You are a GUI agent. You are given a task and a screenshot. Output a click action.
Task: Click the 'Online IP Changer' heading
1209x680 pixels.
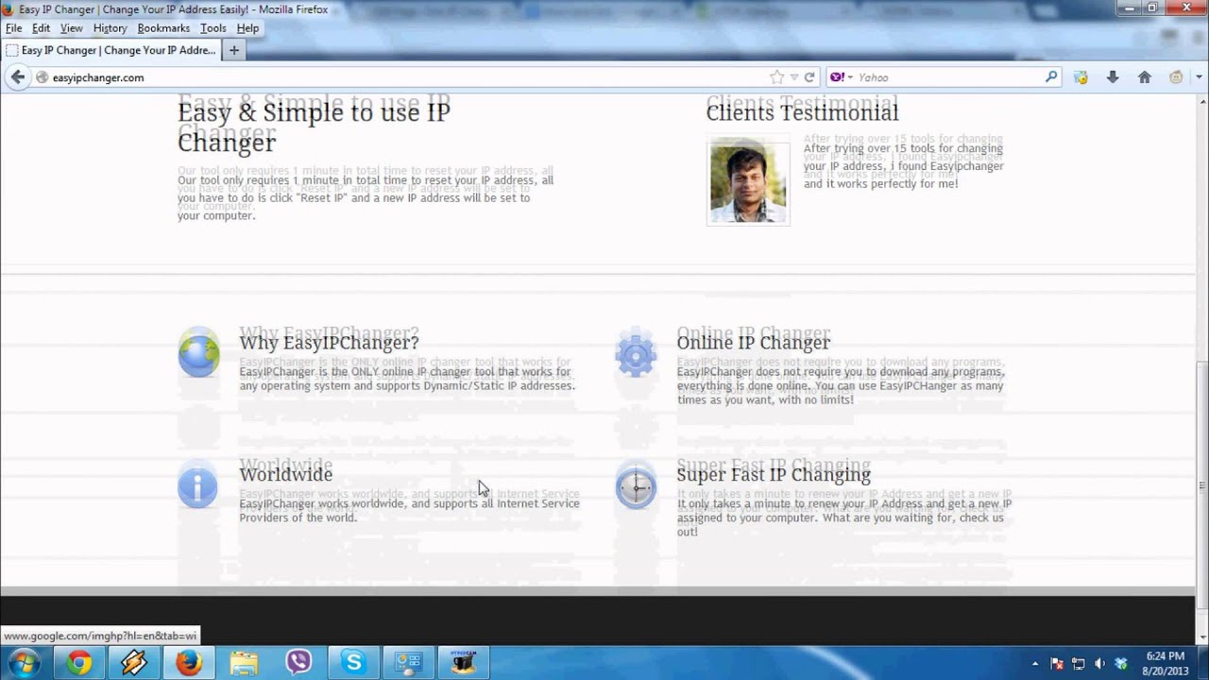click(x=753, y=342)
